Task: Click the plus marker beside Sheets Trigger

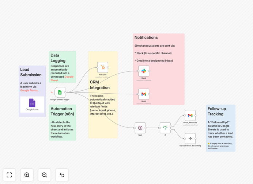Action: pos(52,92)
